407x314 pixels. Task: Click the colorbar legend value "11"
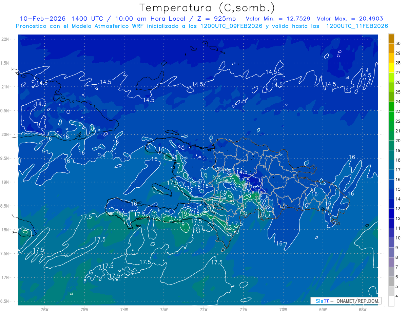[398, 228]
